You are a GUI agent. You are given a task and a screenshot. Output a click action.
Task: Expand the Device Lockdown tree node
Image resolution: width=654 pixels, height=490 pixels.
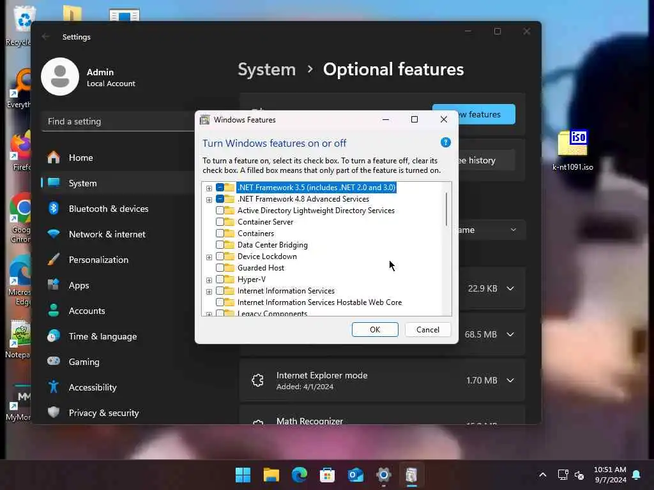[x=209, y=257]
